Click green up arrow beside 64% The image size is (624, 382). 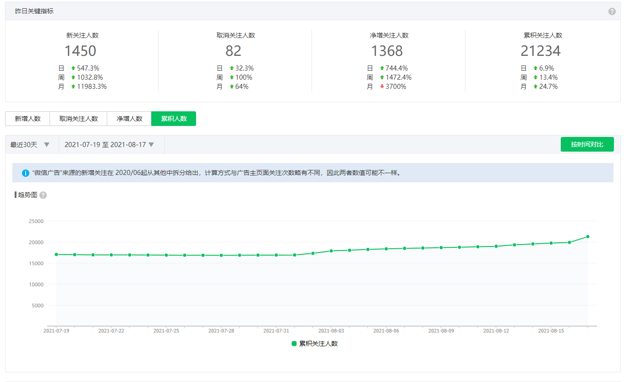[x=232, y=87]
